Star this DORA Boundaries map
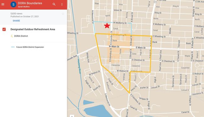 tap(63, 14)
